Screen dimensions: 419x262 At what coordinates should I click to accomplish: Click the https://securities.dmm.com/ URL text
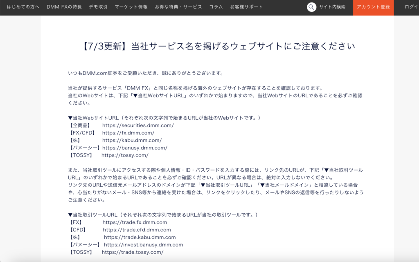pos(138,125)
